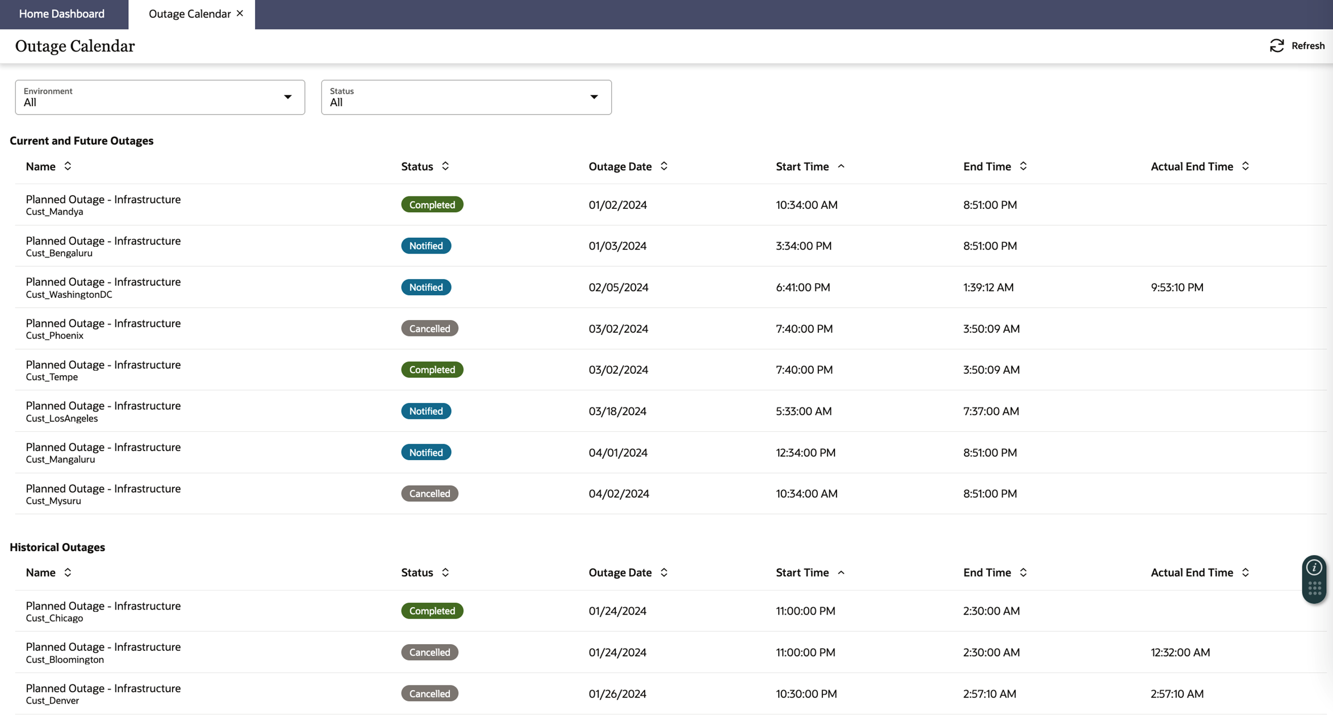1333x719 pixels.
Task: Open the Environment dropdown
Action: click(160, 97)
